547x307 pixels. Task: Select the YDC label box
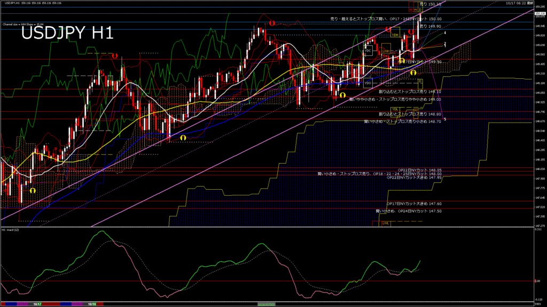(x=368, y=51)
